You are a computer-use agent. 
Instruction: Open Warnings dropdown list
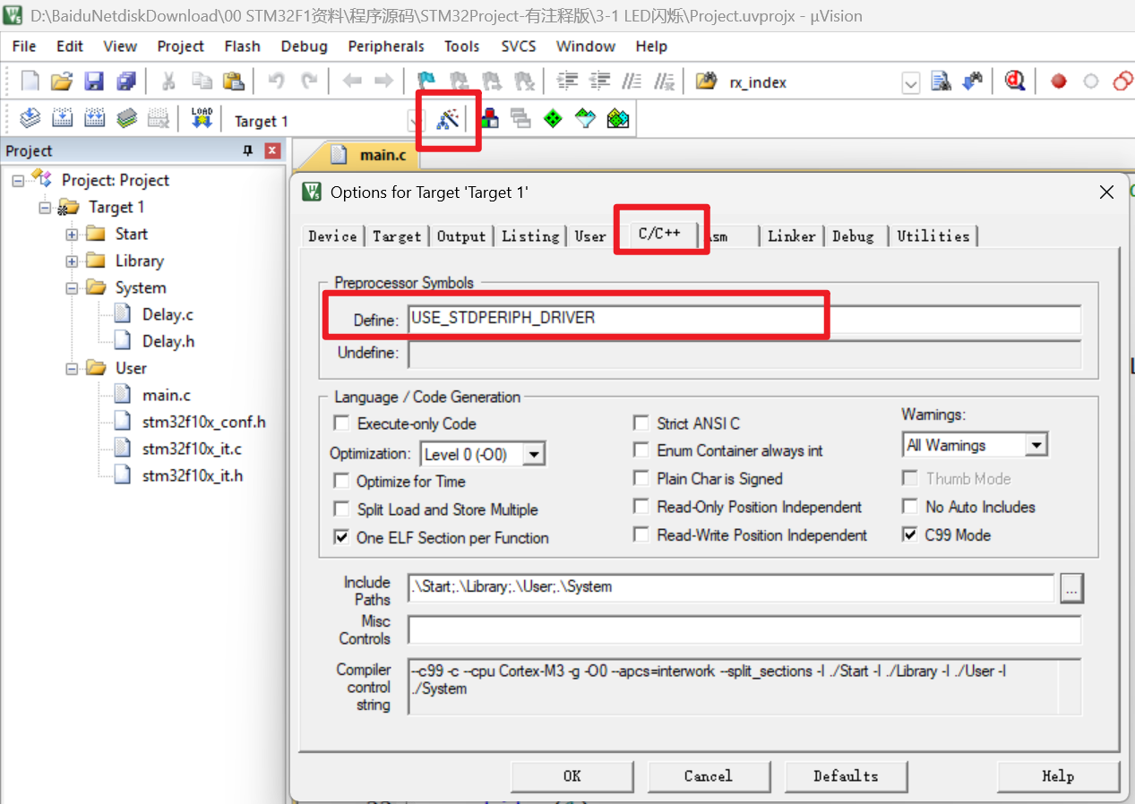[1036, 445]
